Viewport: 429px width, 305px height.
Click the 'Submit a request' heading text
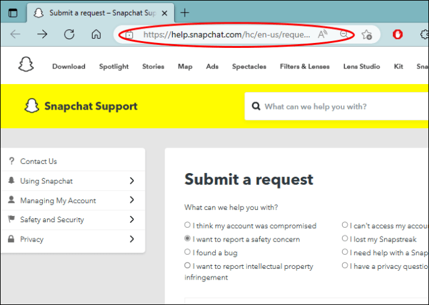(x=249, y=179)
